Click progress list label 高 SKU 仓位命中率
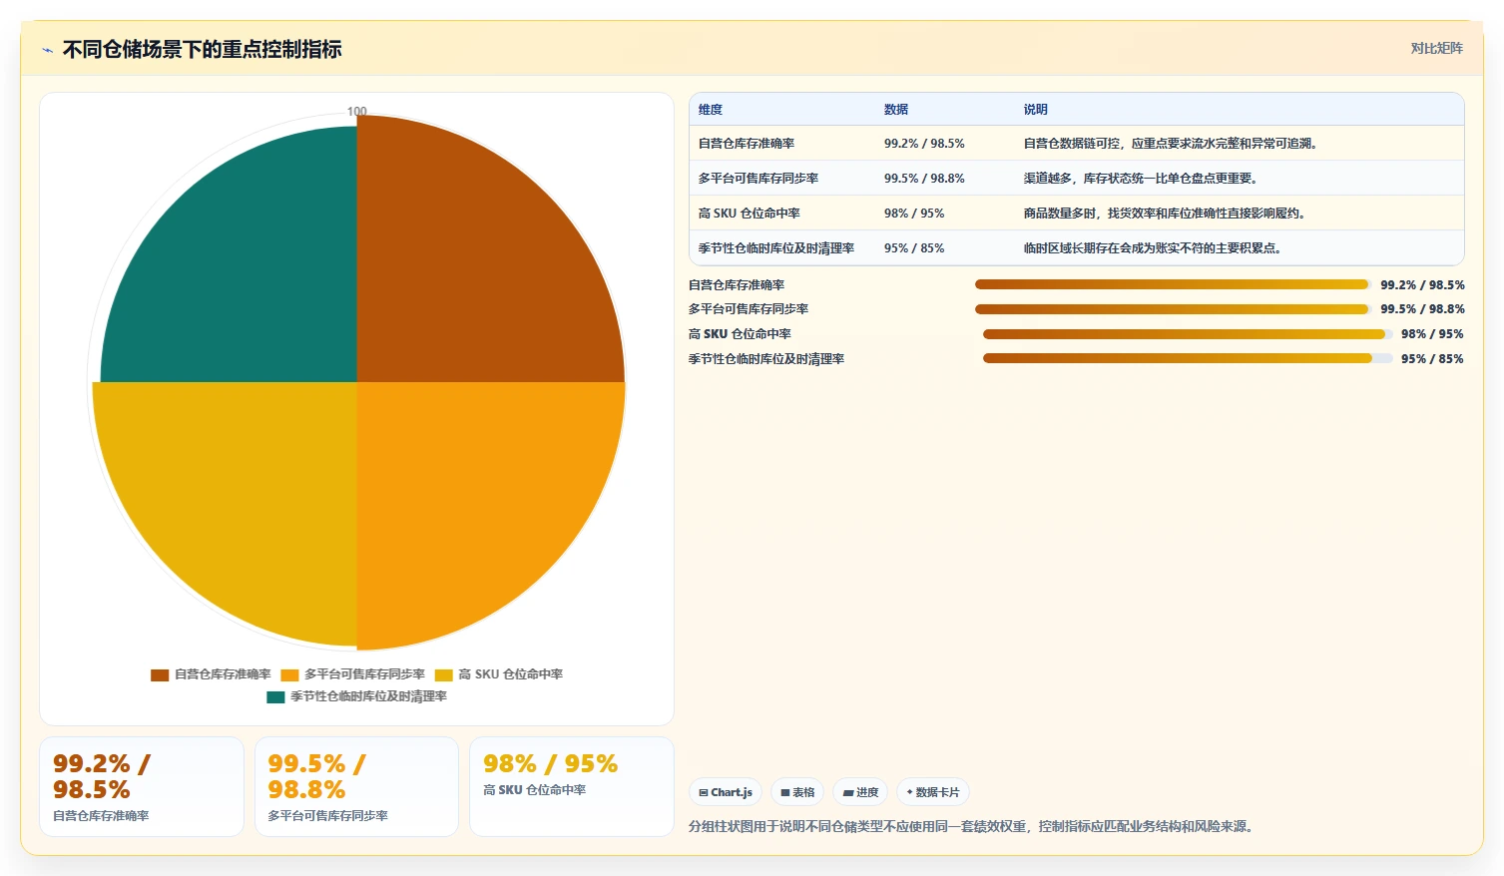This screenshot has height=876, width=1504. [740, 334]
